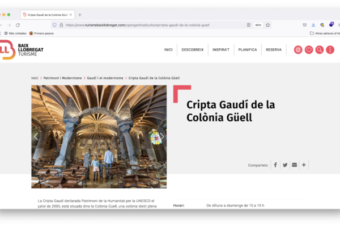Reload the page in browser toolbar
Viewport: 340px width, 227px height.
coord(18,25)
